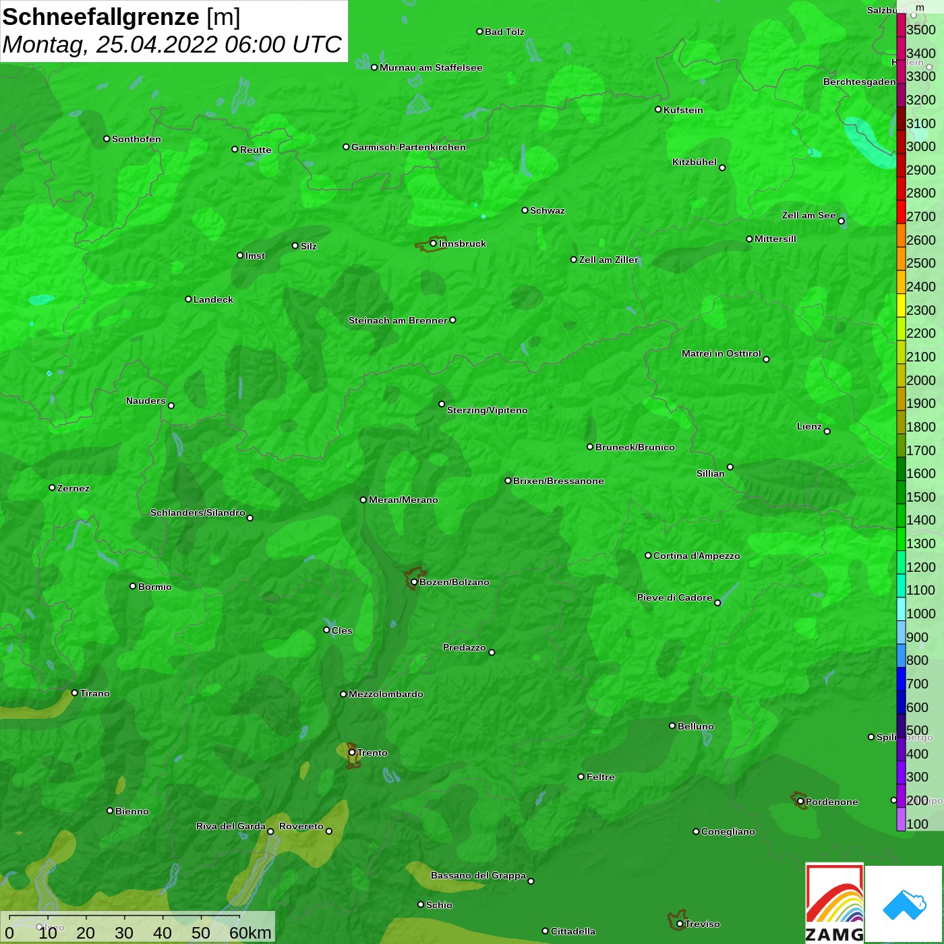Click the Meran/Merano label
Image resolution: width=944 pixels, height=944 pixels.
(x=403, y=500)
